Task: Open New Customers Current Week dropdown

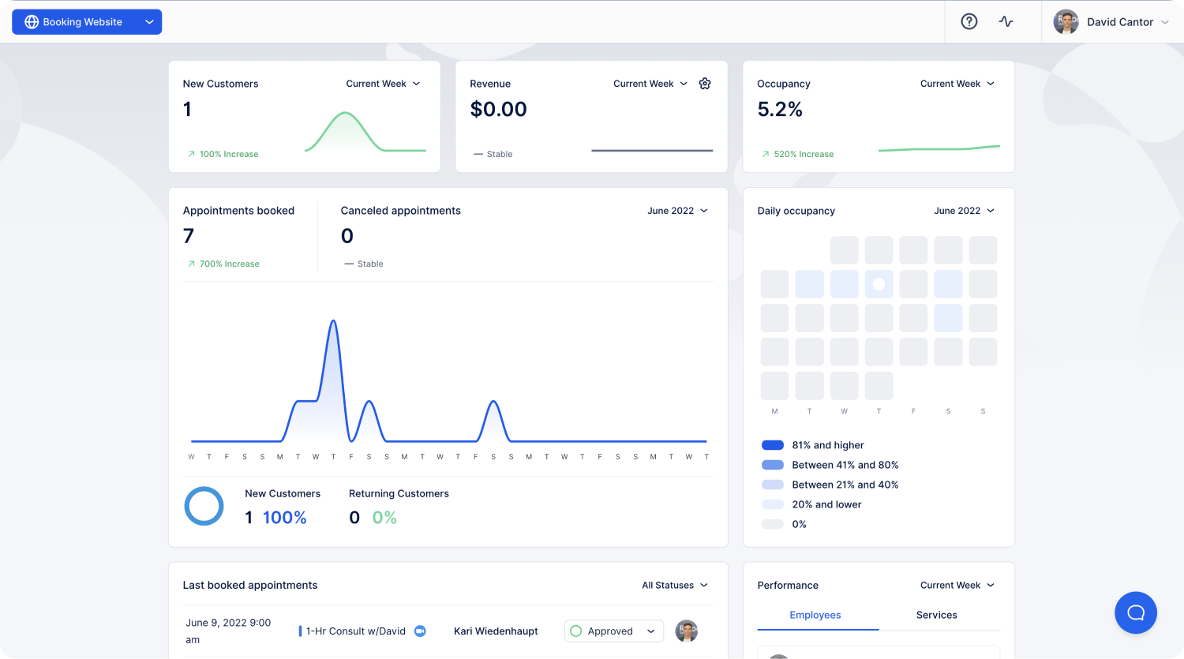Action: click(383, 84)
